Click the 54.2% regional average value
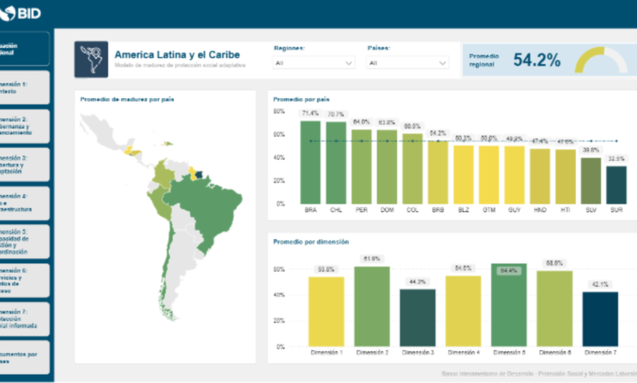This screenshot has height=383, width=637. point(537,59)
